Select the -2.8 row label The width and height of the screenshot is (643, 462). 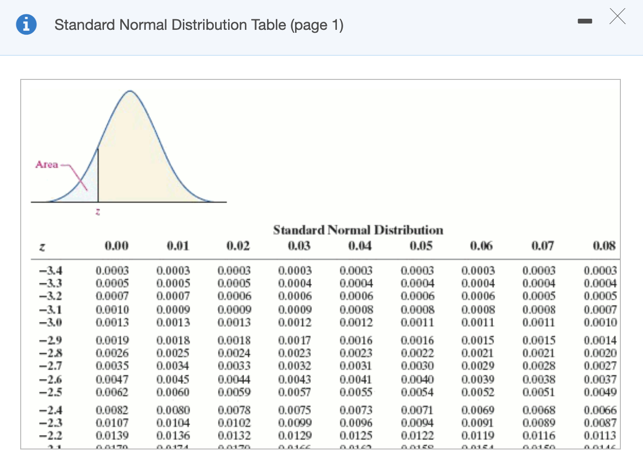50,353
